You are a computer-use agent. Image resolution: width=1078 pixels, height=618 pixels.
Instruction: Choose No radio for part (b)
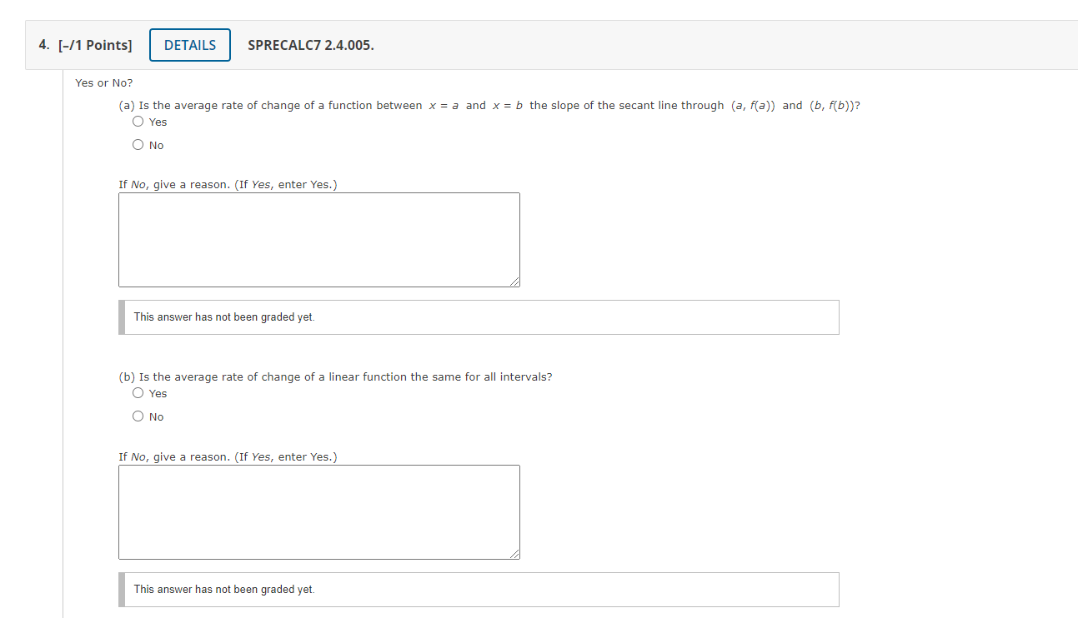point(138,416)
